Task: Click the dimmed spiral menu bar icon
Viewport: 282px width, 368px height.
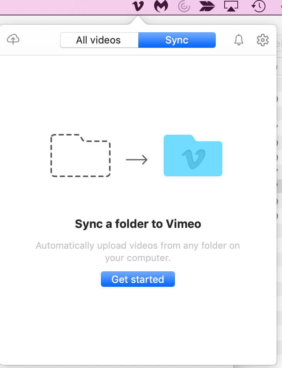Action: [183, 7]
